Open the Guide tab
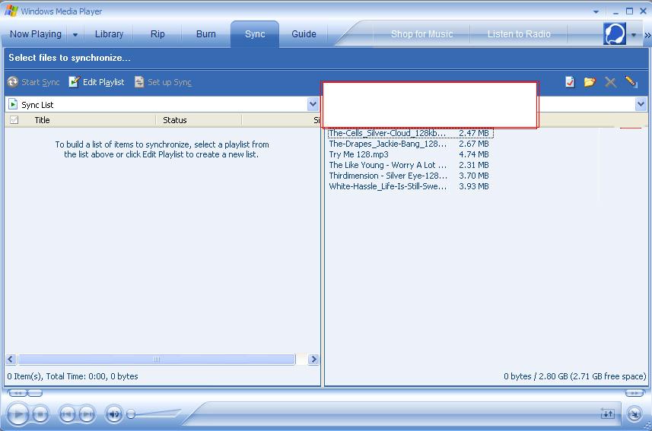 [x=304, y=34]
